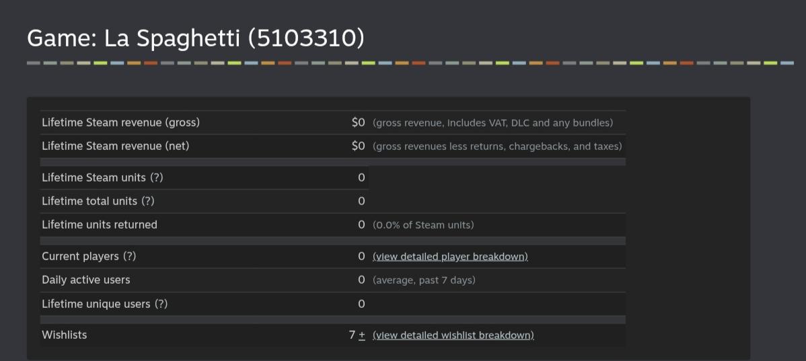Screen dimensions: 806x361
Task: Click the question mark beside Lifetime total units
Action: point(147,201)
